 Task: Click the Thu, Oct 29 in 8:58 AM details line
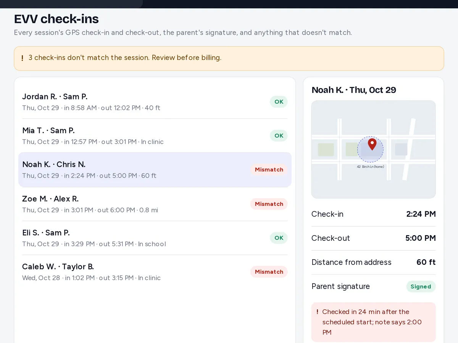[91, 108]
